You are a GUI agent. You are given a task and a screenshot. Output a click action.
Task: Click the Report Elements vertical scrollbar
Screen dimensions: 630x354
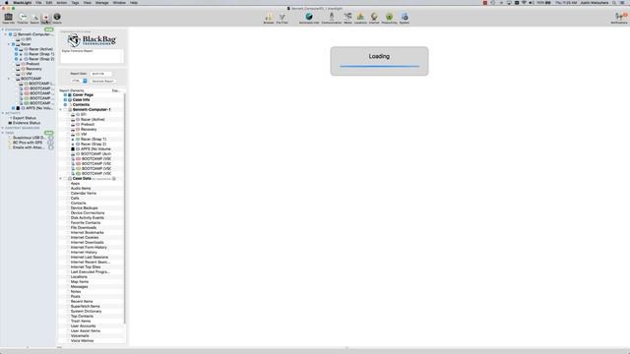(125, 208)
